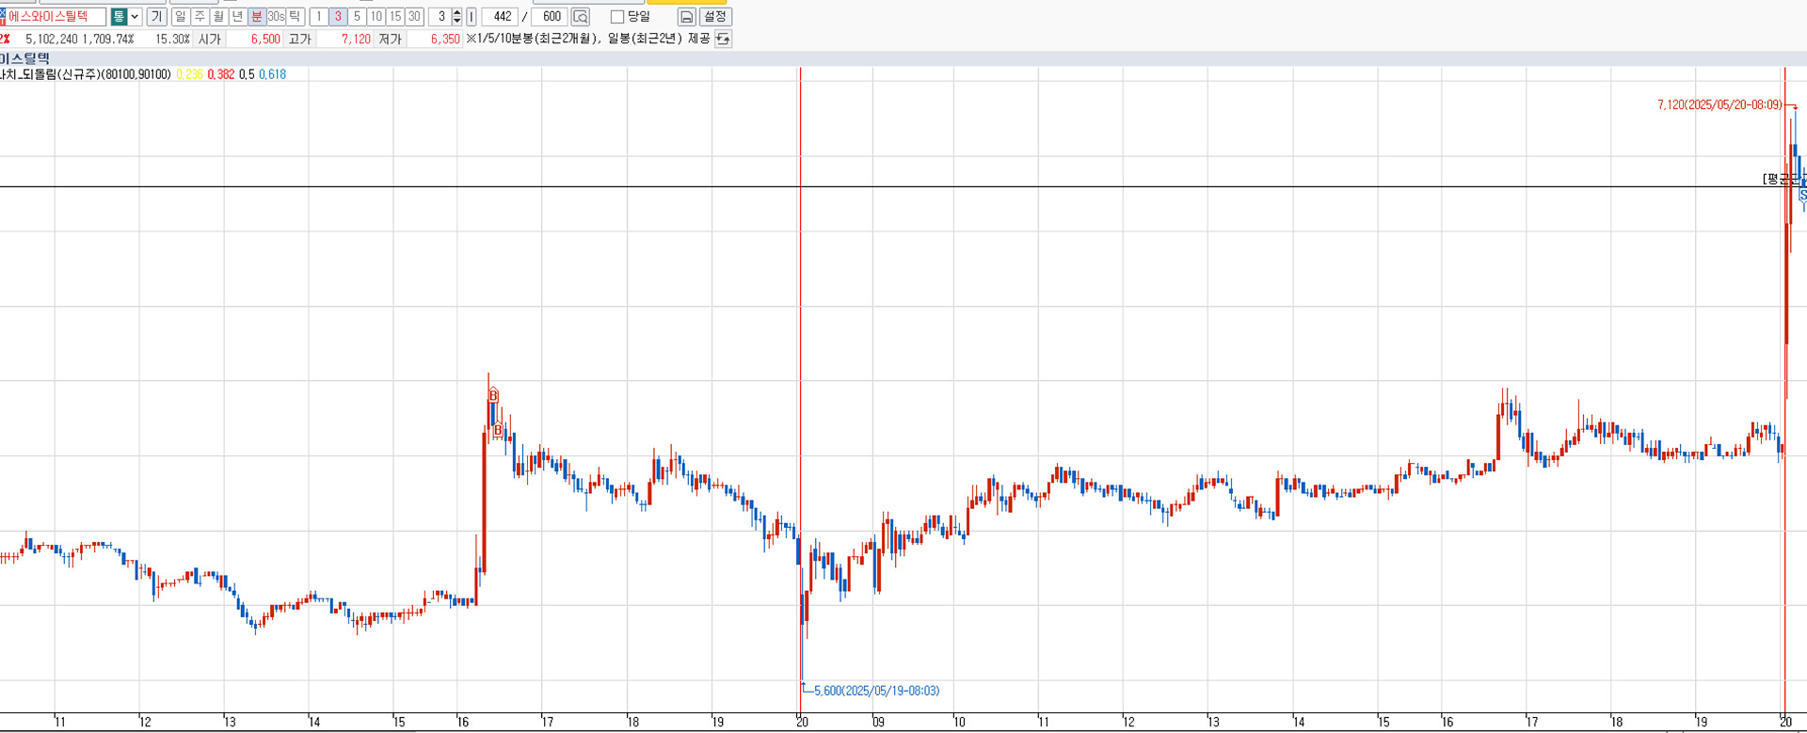Click the candle count field showing 442

point(500,17)
